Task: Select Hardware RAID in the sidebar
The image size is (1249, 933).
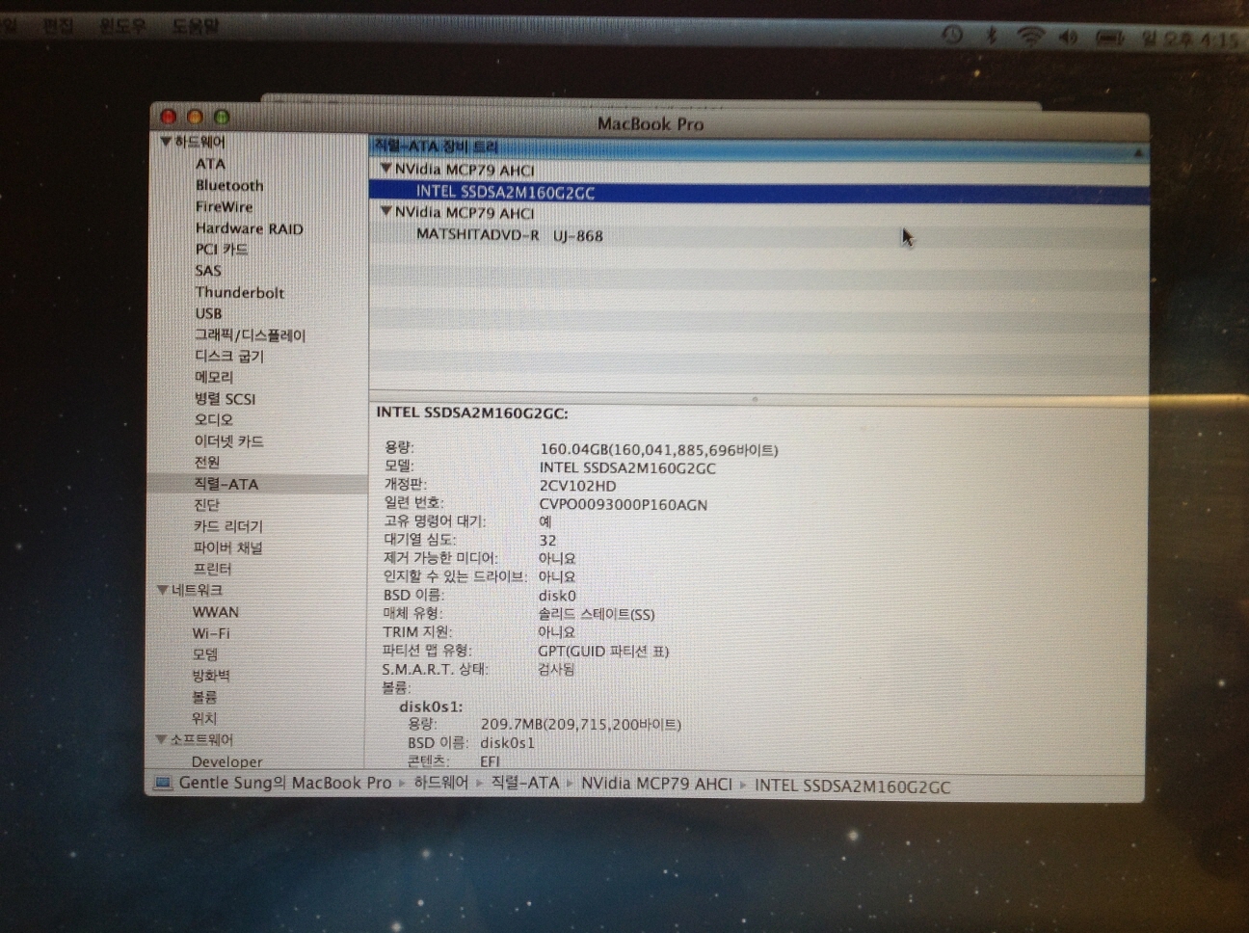Action: 249,228
